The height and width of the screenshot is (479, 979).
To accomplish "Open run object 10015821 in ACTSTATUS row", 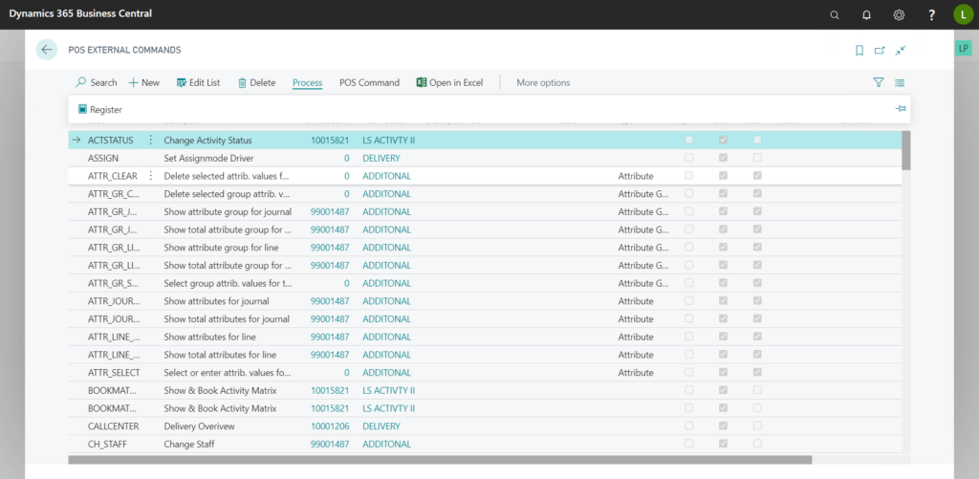I will 330,141.
